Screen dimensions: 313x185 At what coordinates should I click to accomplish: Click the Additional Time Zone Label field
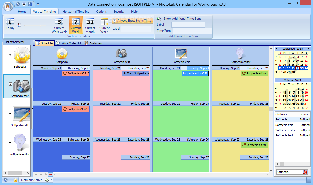[188, 25]
